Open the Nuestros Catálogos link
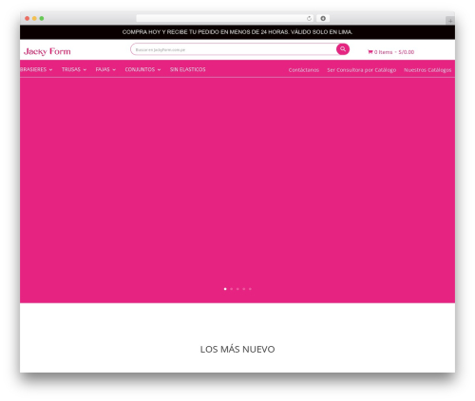This screenshot has width=475, height=401. coord(427,70)
